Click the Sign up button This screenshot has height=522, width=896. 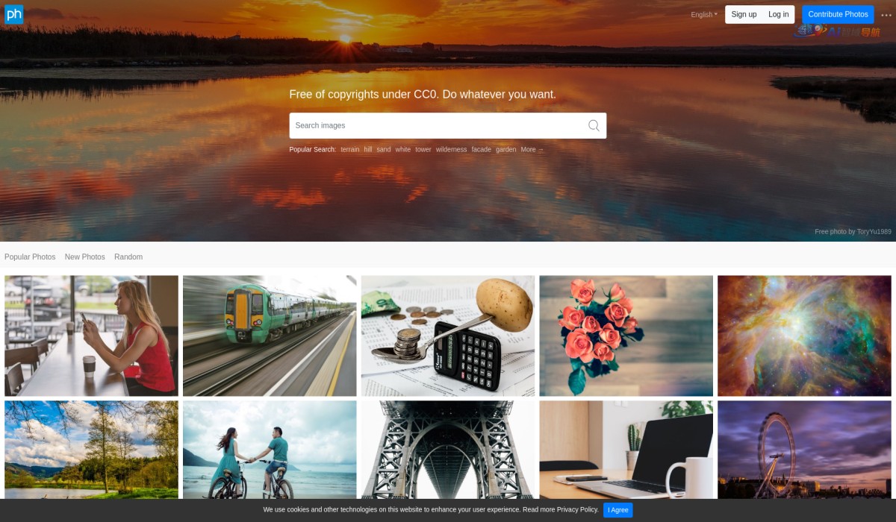point(744,14)
